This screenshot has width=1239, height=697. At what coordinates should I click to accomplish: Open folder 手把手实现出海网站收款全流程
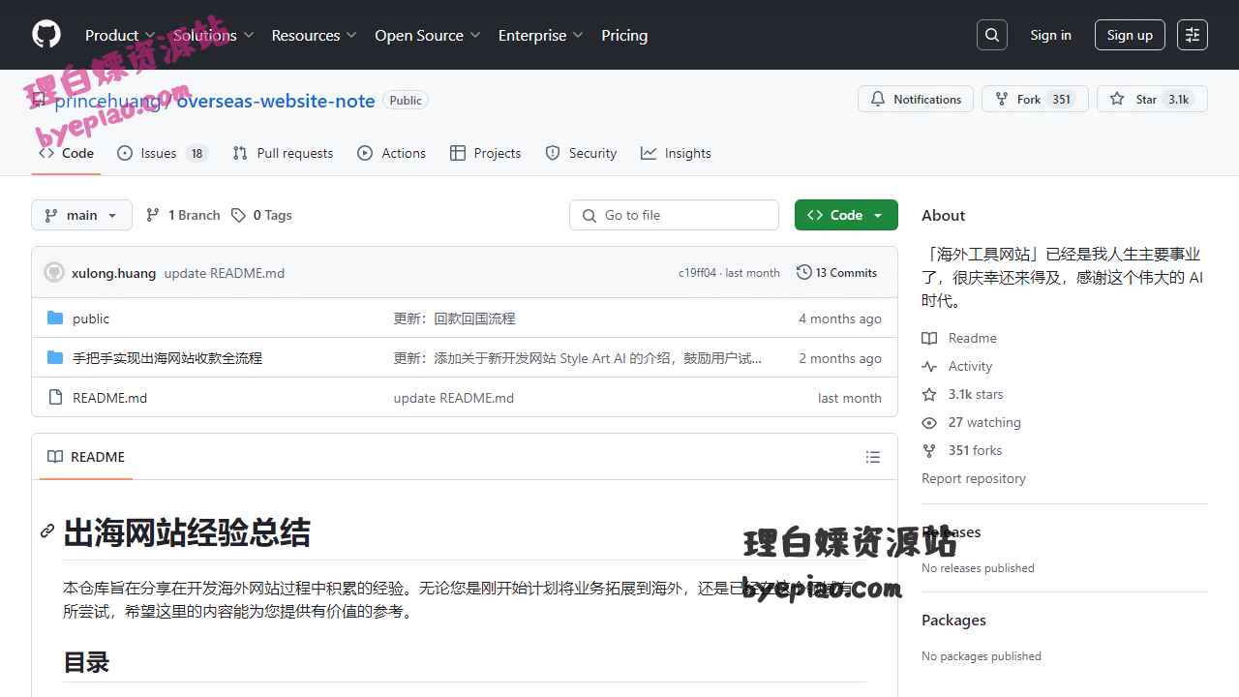coord(167,358)
